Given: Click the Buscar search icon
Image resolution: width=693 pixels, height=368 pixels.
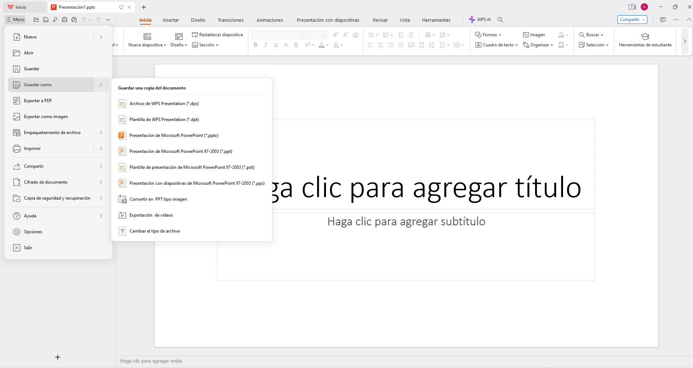Looking at the screenshot, I should coord(592,34).
